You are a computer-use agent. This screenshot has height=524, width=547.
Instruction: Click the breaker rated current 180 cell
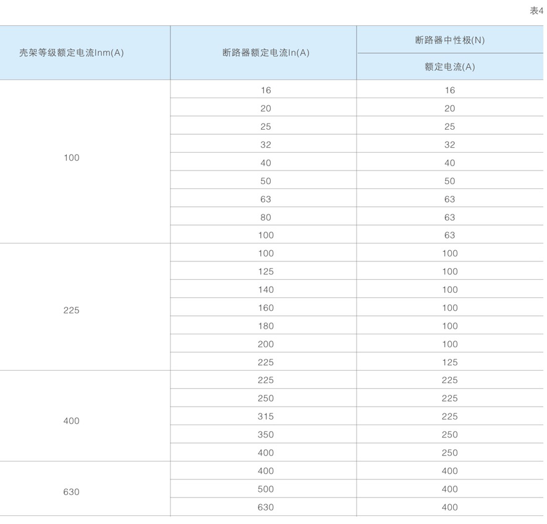click(x=266, y=326)
